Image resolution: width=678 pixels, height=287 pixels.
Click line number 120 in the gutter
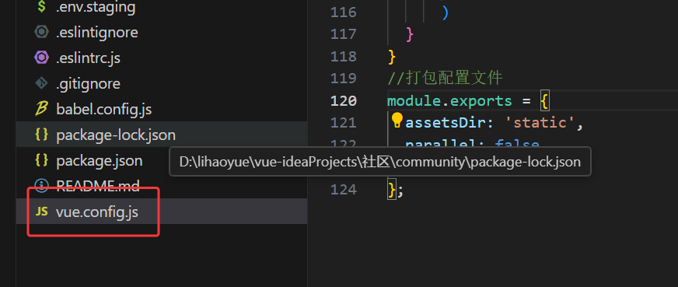click(x=344, y=100)
